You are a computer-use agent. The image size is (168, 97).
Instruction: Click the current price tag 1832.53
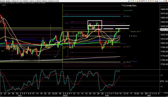pos(164,29)
